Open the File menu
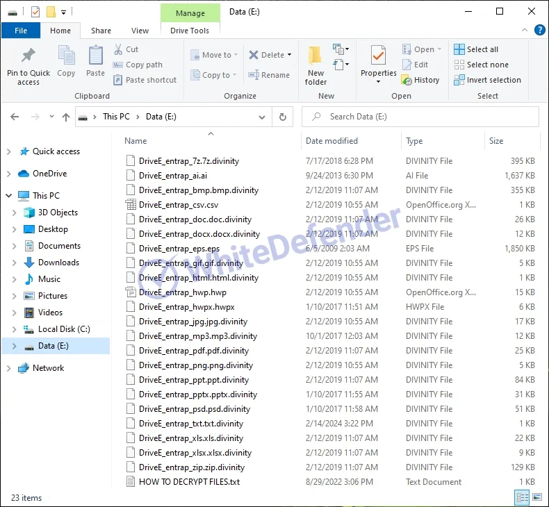 click(x=21, y=31)
